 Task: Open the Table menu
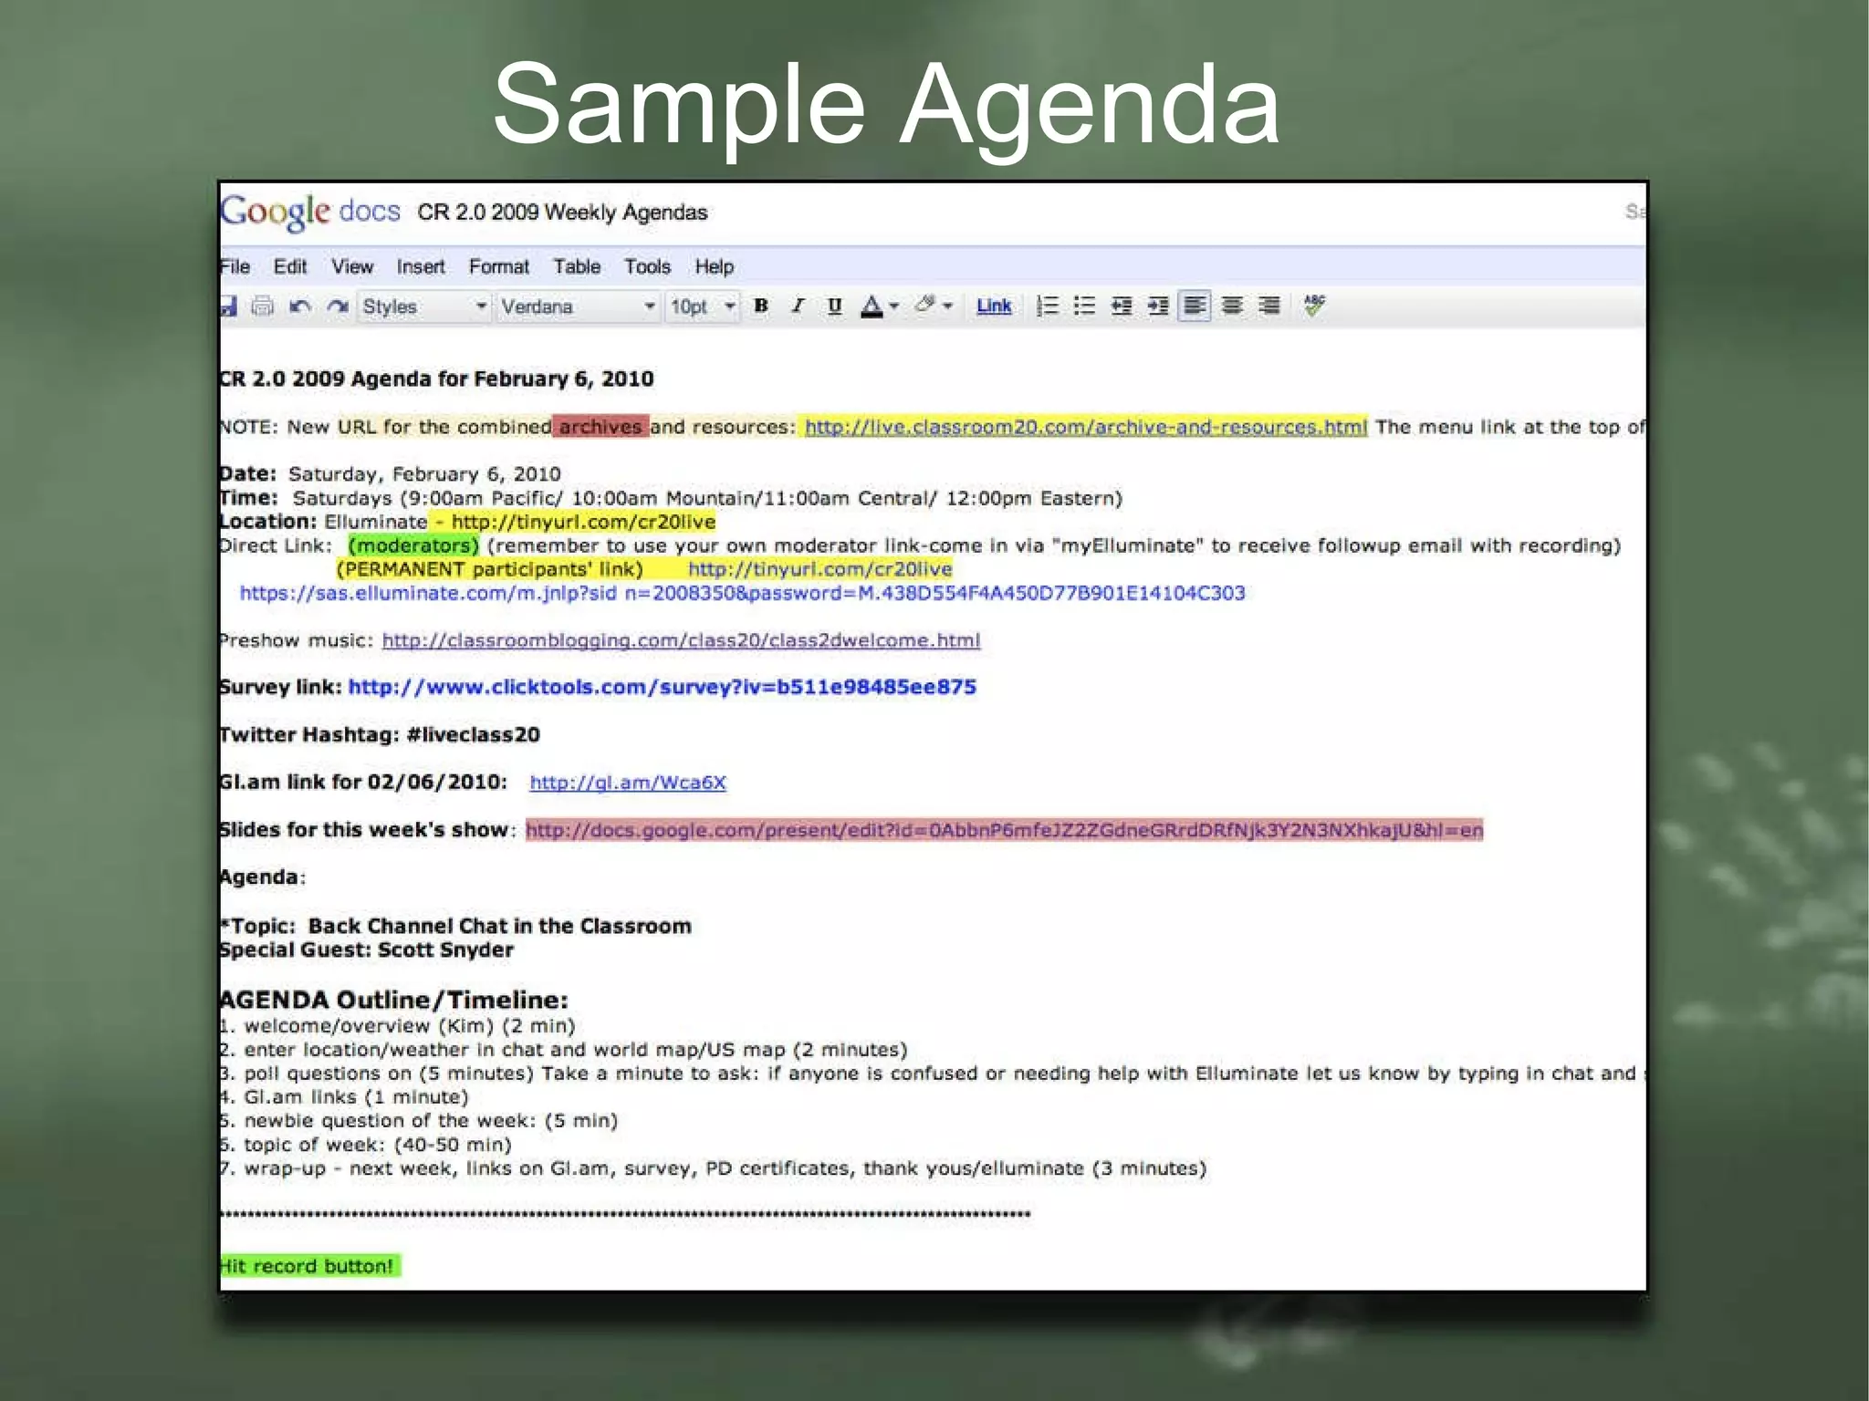(577, 266)
